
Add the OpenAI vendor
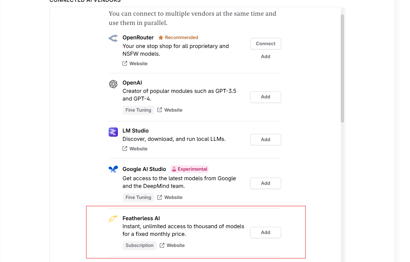(265, 97)
